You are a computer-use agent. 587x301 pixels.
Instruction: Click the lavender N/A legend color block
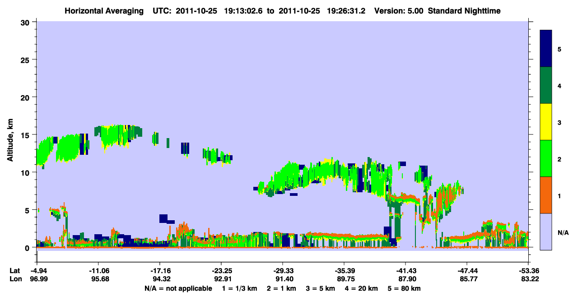[546, 232]
